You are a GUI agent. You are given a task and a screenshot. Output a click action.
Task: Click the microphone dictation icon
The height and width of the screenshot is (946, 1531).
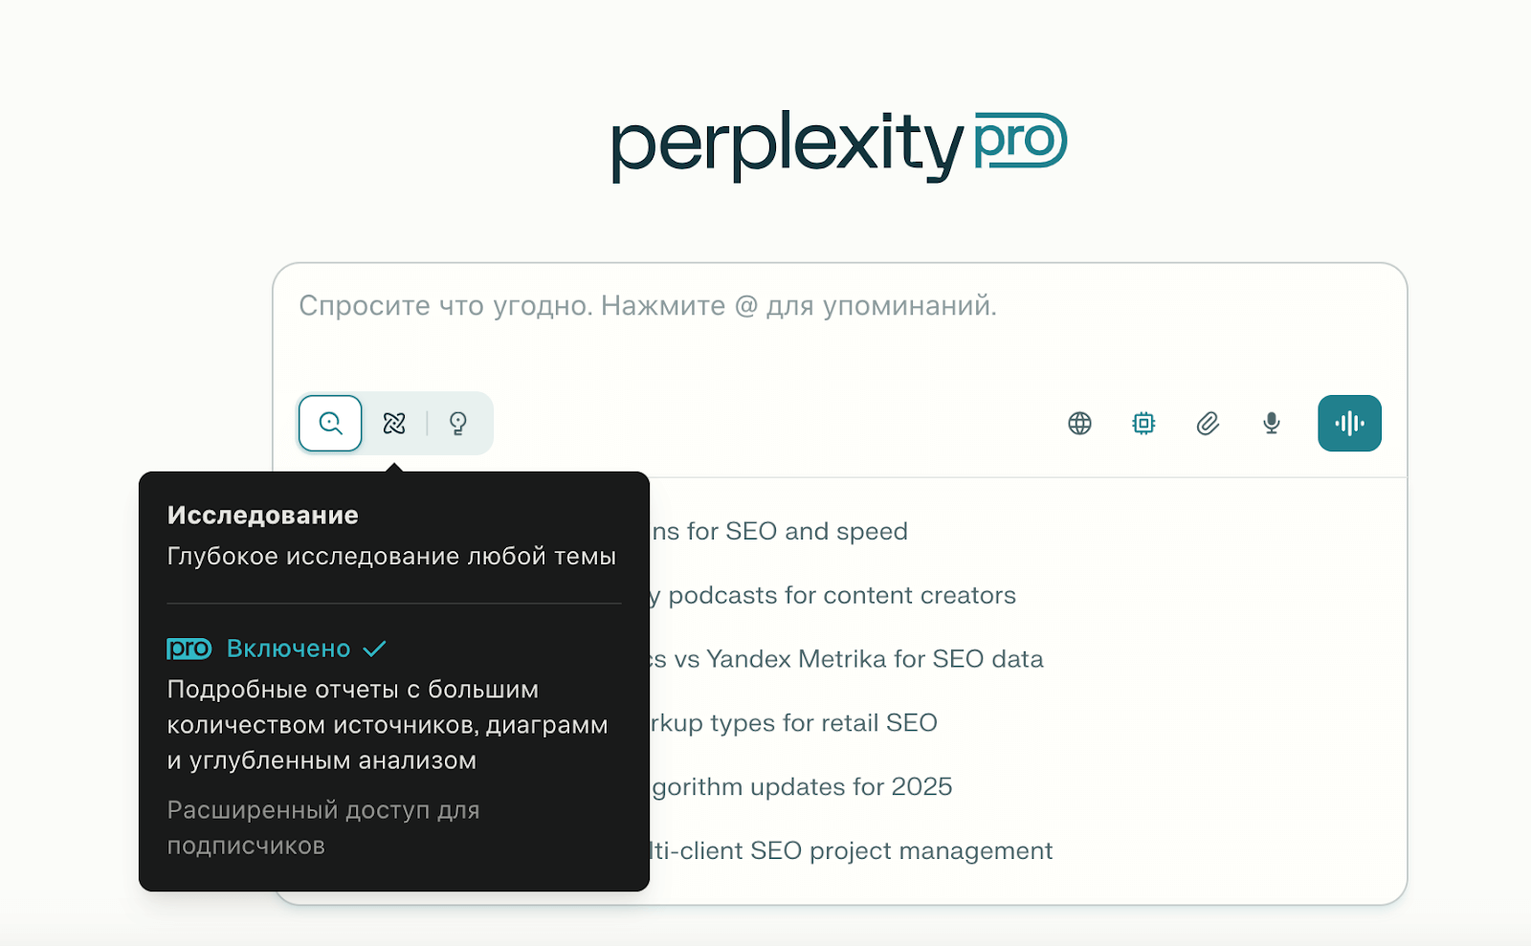tap(1271, 423)
